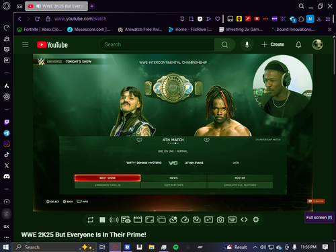This screenshot has height=252, width=336.
Task: Open the snapshot tool in the address bar
Action: tap(191, 19)
